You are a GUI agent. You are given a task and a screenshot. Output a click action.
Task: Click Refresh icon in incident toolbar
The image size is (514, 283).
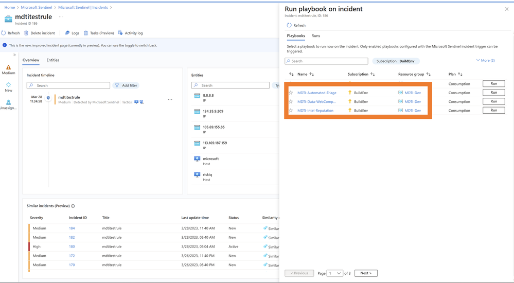(x=4, y=33)
